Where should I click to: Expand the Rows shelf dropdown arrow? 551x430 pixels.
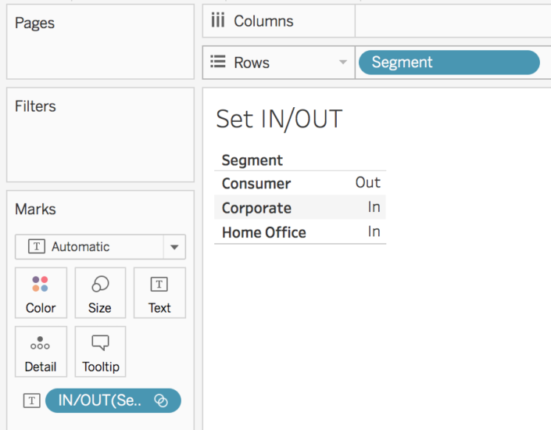pyautogui.click(x=342, y=63)
